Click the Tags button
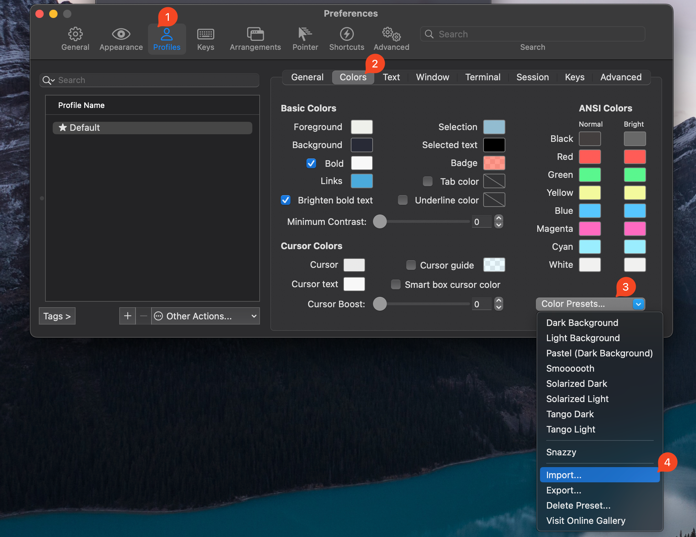 57,316
